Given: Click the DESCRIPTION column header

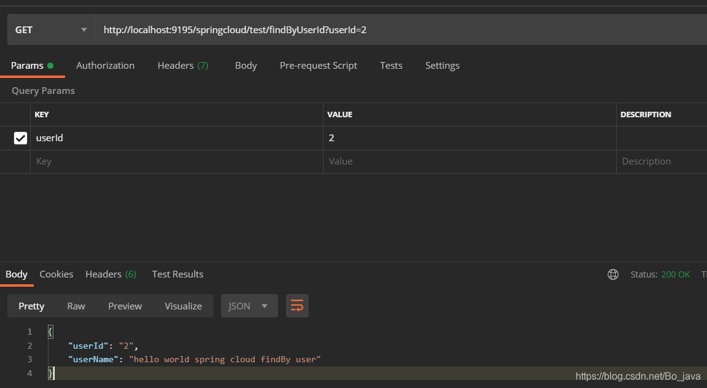Looking at the screenshot, I should tap(646, 115).
